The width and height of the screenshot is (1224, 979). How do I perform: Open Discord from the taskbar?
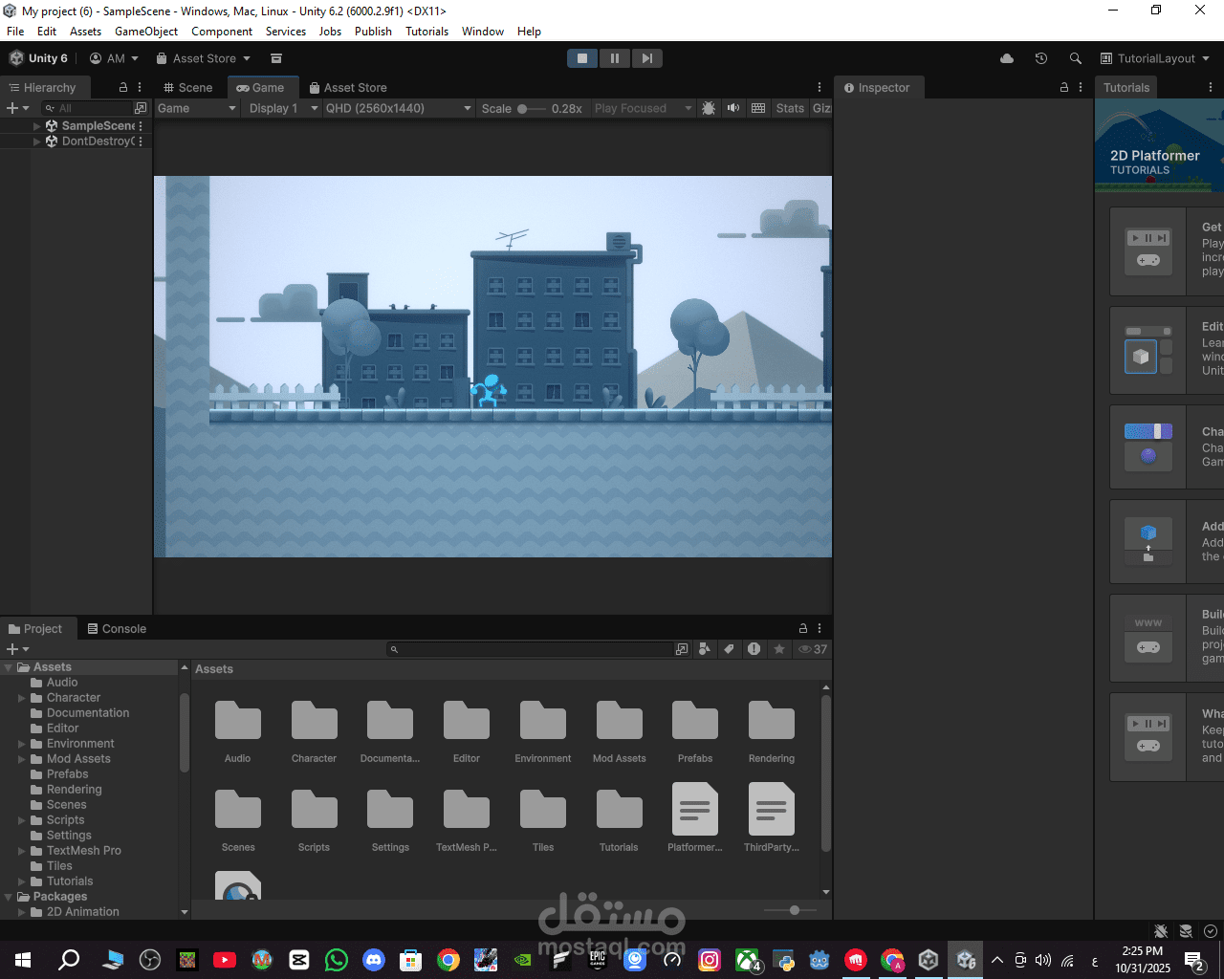(374, 960)
